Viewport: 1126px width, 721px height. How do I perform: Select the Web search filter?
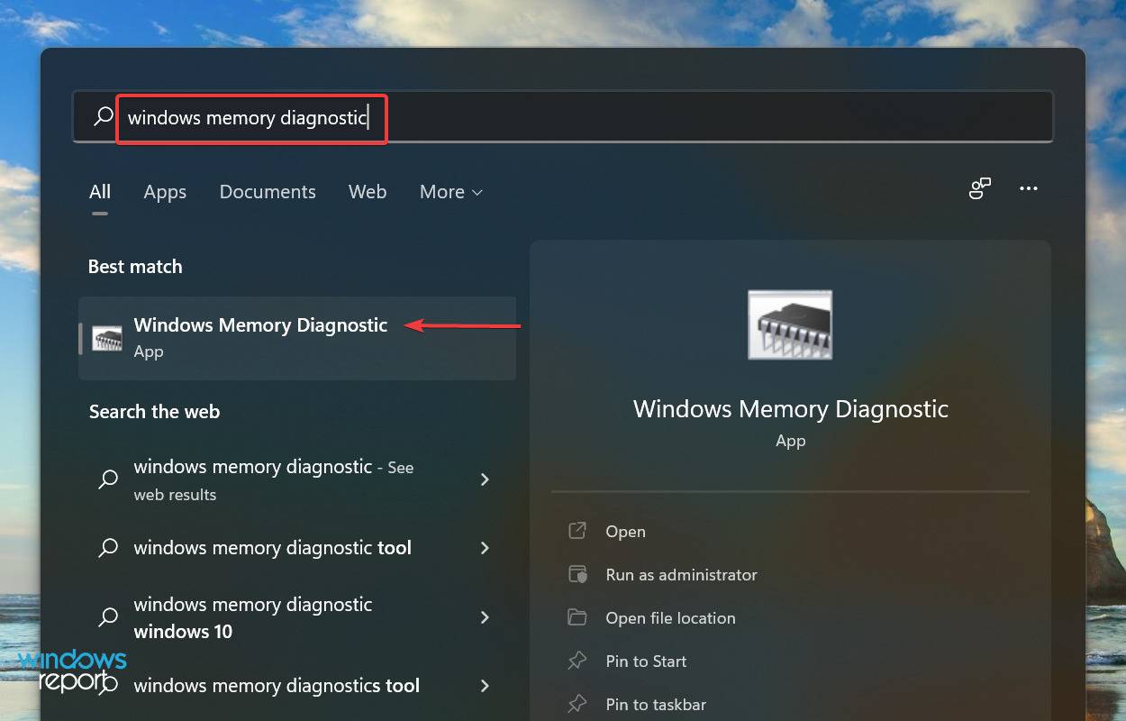tap(367, 191)
